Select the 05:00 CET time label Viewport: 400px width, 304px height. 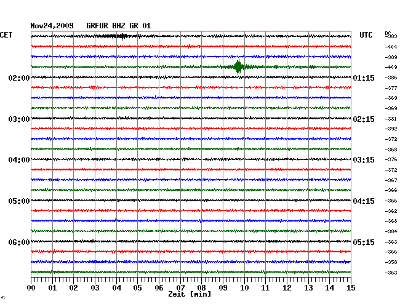(19, 201)
